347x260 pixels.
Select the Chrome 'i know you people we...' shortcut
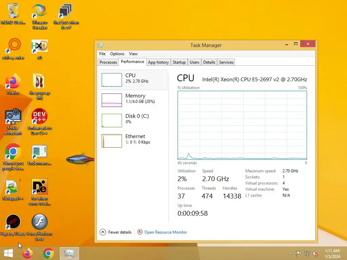click(13, 157)
